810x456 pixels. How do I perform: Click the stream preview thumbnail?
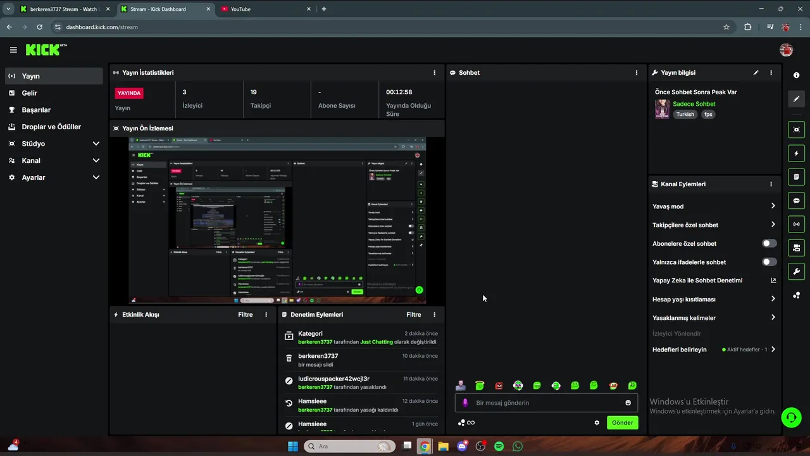click(277, 220)
